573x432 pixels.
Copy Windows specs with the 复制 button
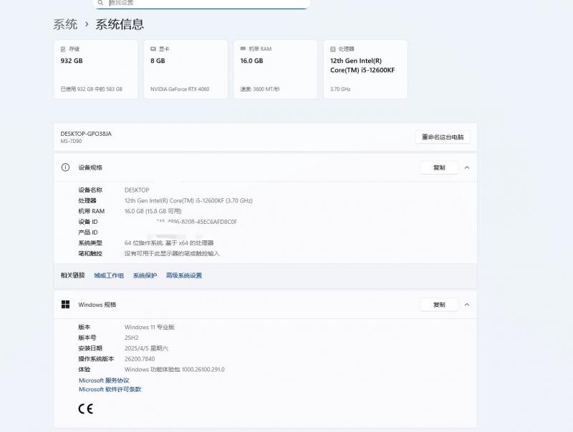[439, 305]
